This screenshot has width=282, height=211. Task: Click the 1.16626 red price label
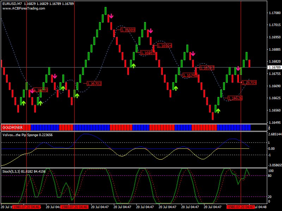click(235, 98)
